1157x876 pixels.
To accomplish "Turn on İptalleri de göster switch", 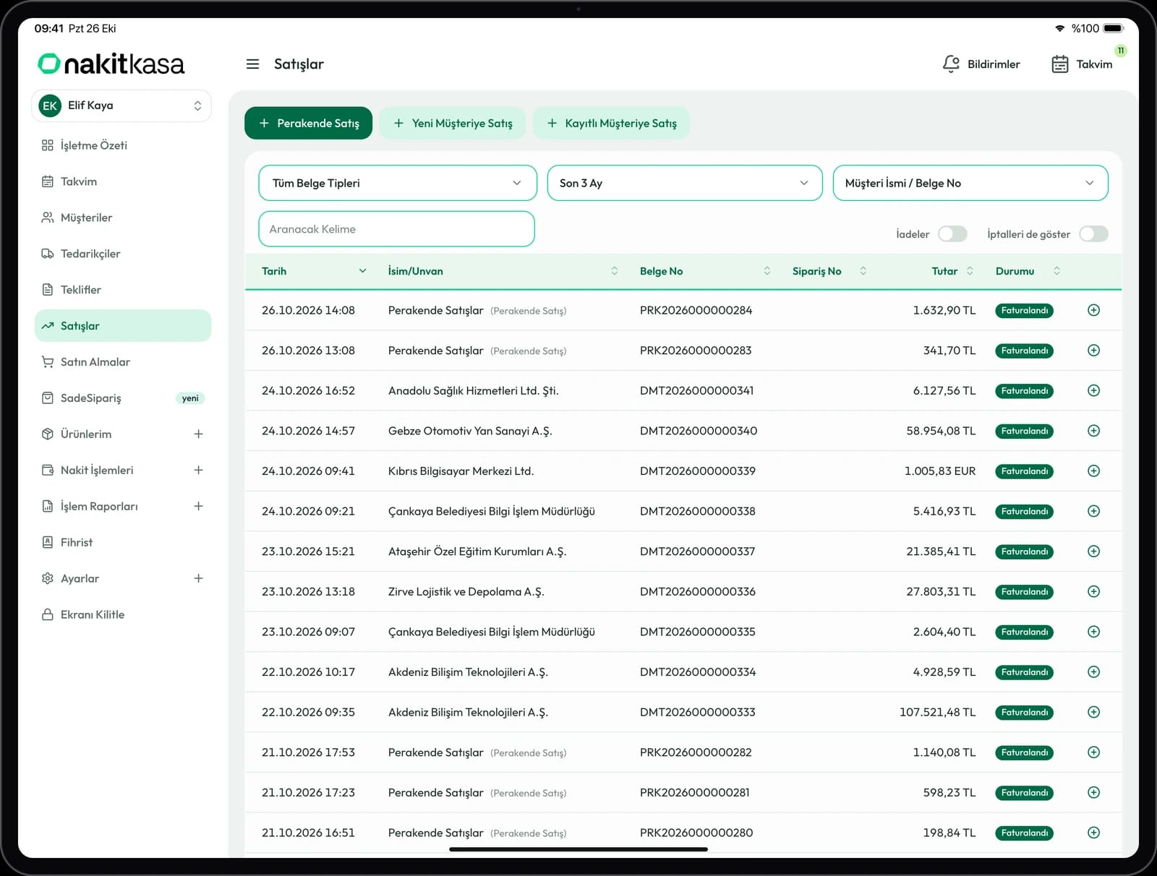I will [x=1093, y=234].
